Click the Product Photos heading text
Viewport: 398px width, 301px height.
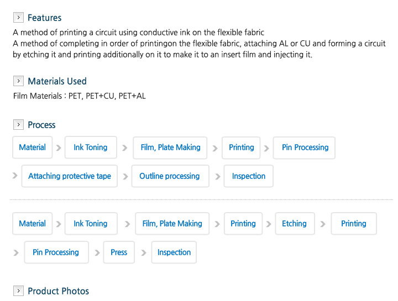(x=59, y=291)
